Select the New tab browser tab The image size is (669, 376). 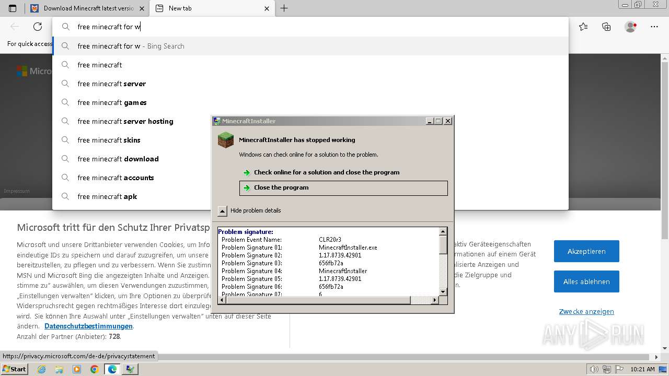[x=212, y=8]
